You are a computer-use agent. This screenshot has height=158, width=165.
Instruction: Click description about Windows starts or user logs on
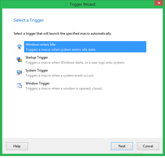click(75, 63)
